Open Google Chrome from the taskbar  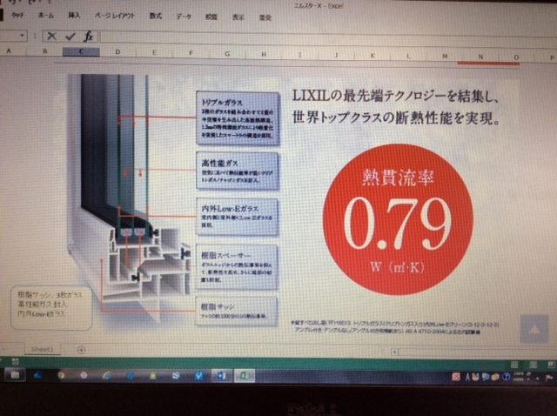point(61,375)
